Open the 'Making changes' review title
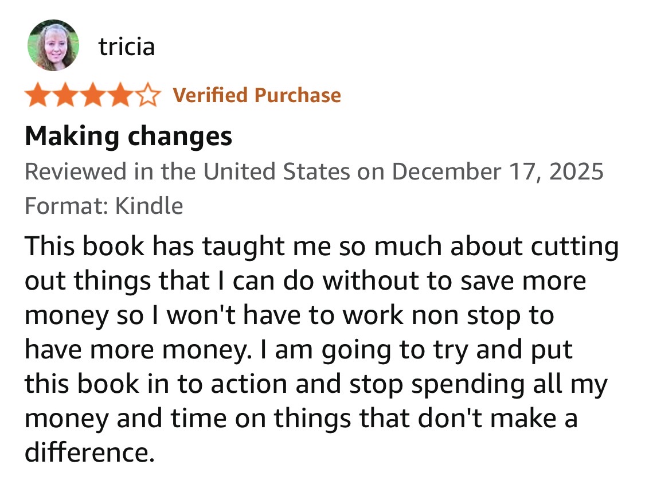This screenshot has width=645, height=480. pyautogui.click(x=128, y=136)
